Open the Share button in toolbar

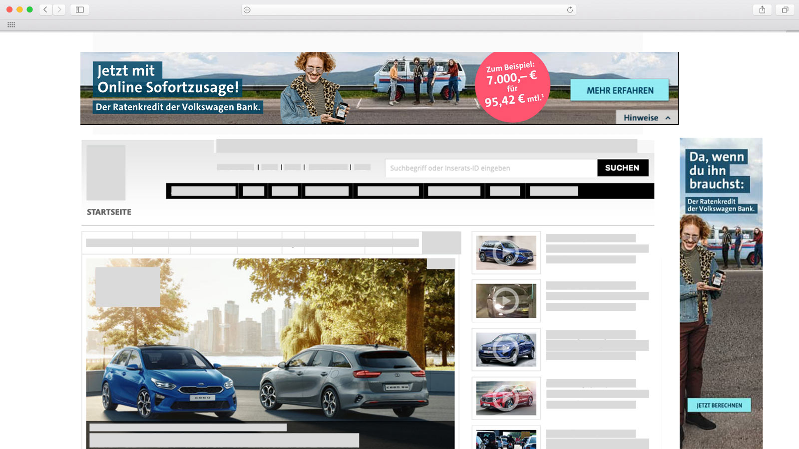(x=762, y=9)
